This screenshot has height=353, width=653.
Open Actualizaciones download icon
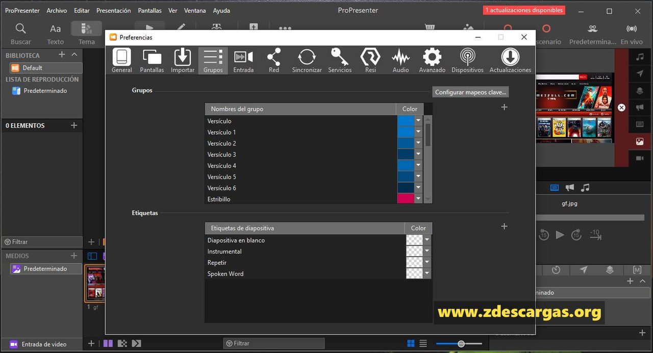510,60
